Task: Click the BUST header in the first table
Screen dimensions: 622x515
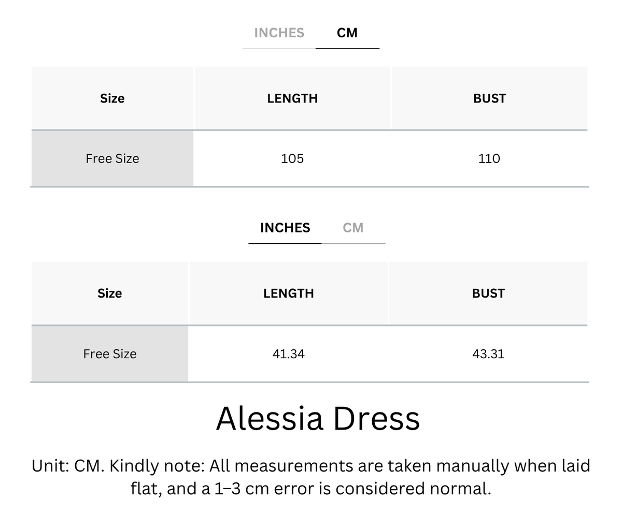Action: [x=489, y=98]
